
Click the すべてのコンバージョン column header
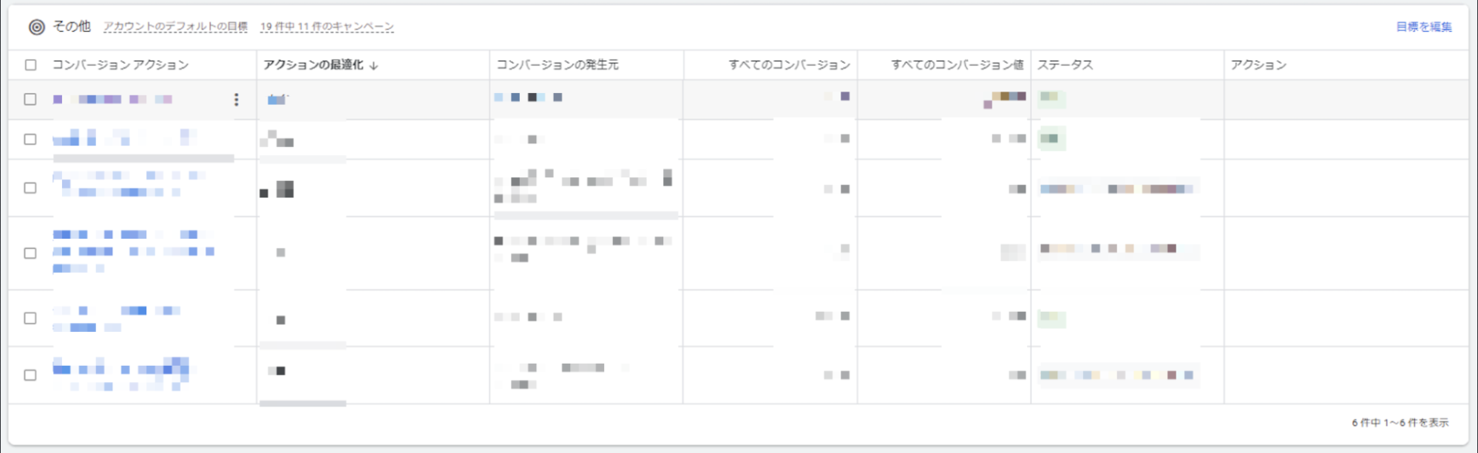787,65
